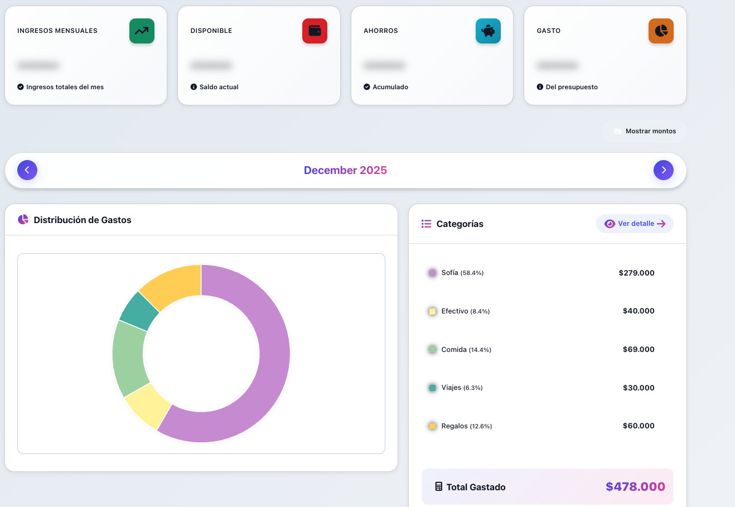Click the arrow inside the Ver detalle button
Image resolution: width=735 pixels, height=507 pixels.
tap(662, 223)
